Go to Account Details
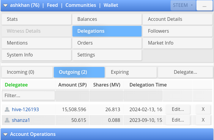The width and height of the screenshot is (214, 140). (x=177, y=19)
